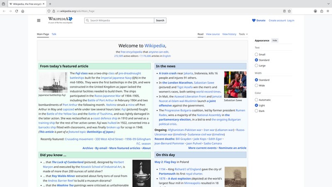332x187 pixels.
Task: Select the Read tab
Action: [x=200, y=34]
